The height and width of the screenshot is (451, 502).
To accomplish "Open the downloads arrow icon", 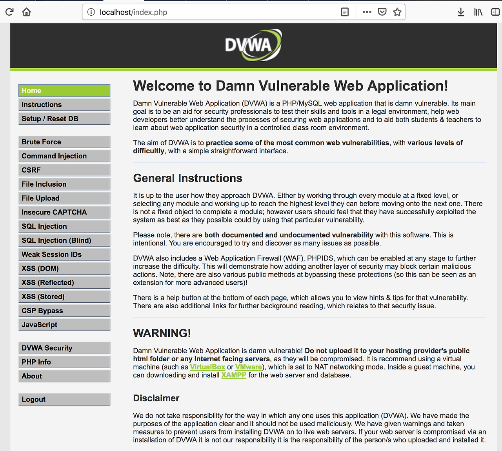I will click(x=461, y=12).
